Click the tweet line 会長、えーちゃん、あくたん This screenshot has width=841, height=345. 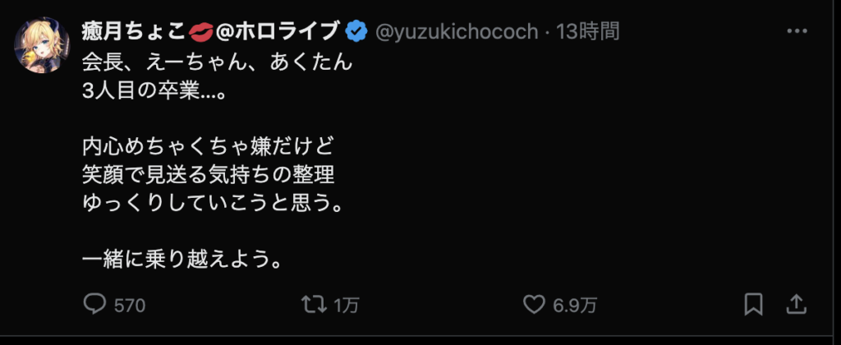click(x=218, y=62)
